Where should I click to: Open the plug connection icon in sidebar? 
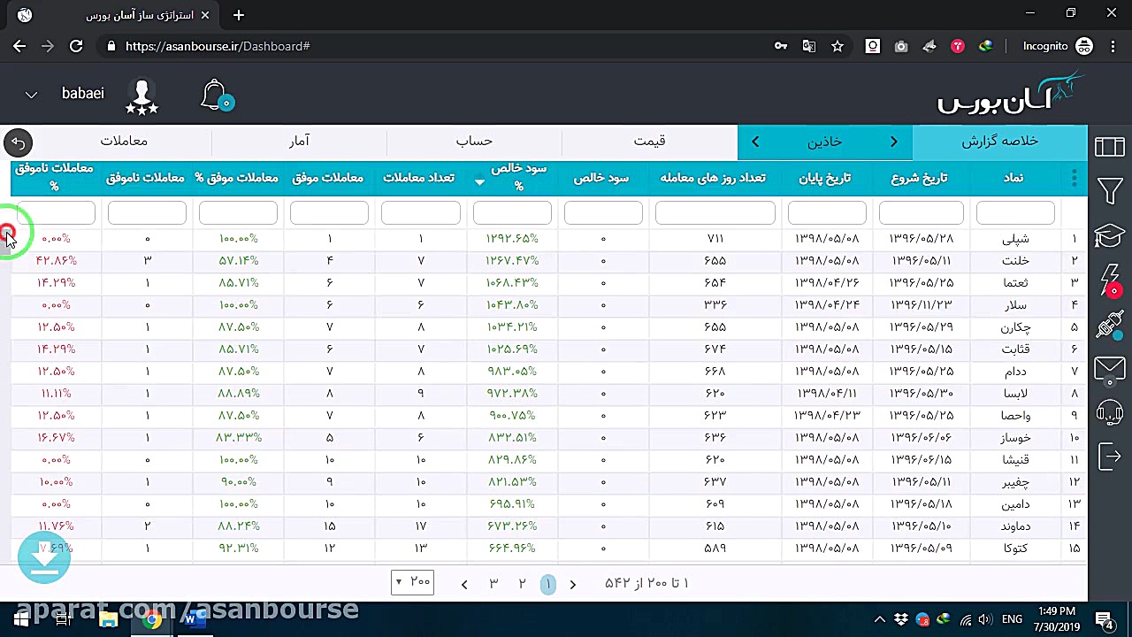[x=1110, y=325]
